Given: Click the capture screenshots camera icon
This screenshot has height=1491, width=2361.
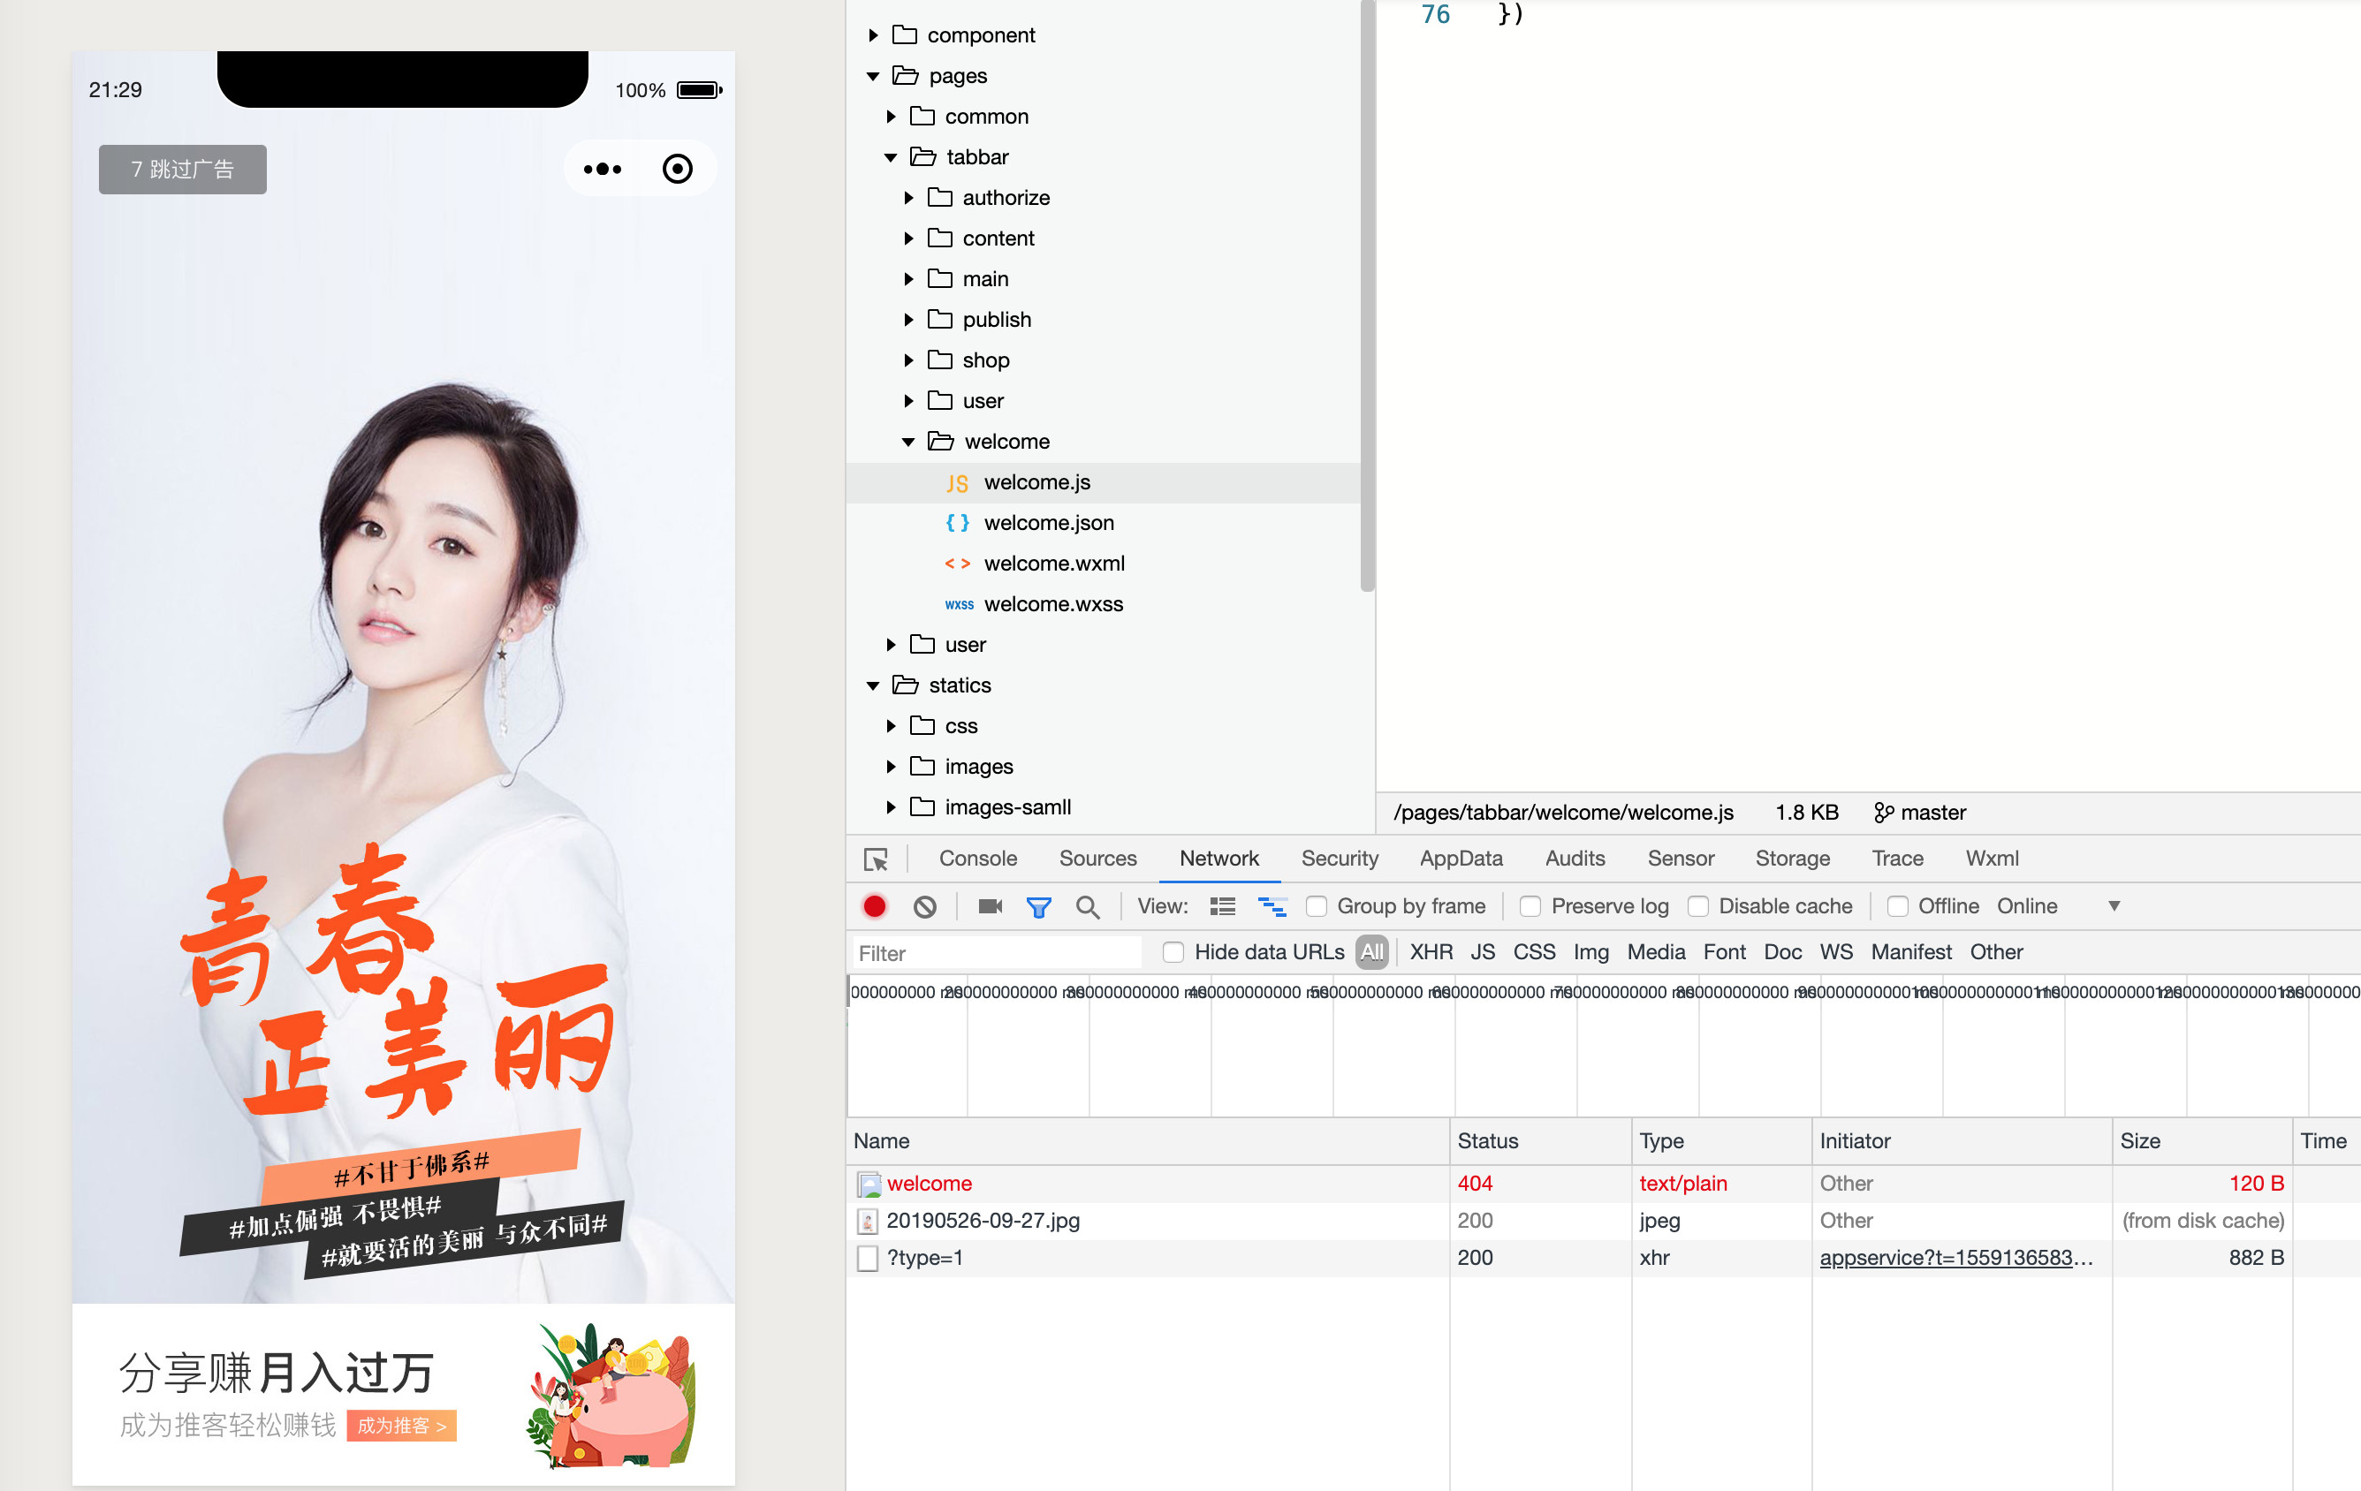Looking at the screenshot, I should click(990, 905).
